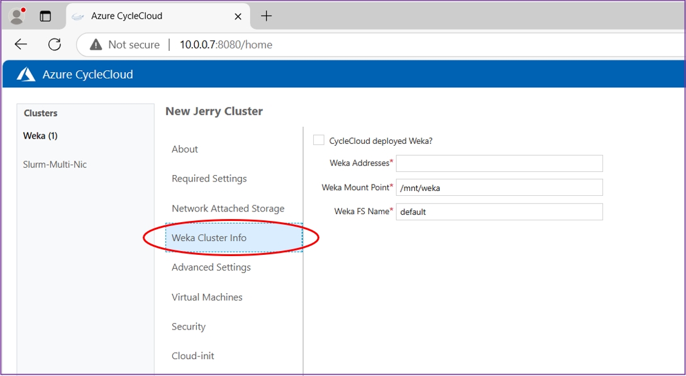Click the Azure CycleCloud logo icon
Viewport: 686px width, 376px height.
pyautogui.click(x=26, y=75)
